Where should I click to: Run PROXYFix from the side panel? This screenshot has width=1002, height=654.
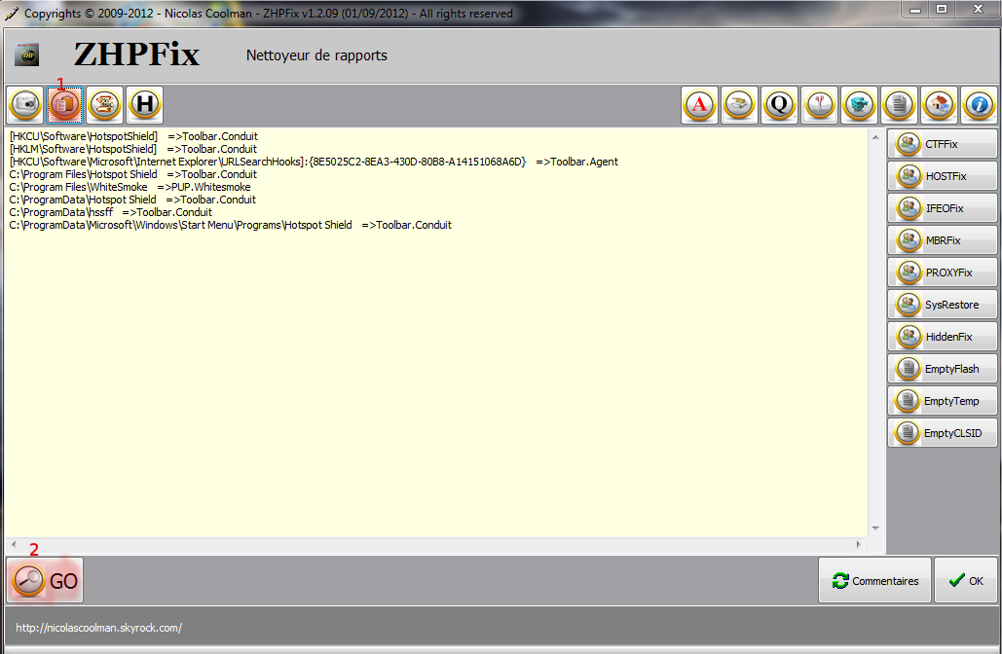click(x=942, y=272)
